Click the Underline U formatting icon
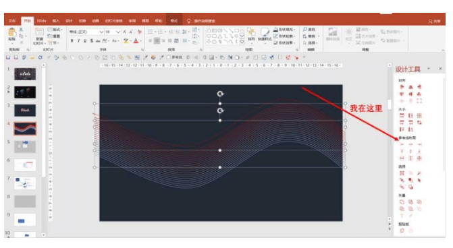Viewport: 453px width, 248px height. point(85,41)
